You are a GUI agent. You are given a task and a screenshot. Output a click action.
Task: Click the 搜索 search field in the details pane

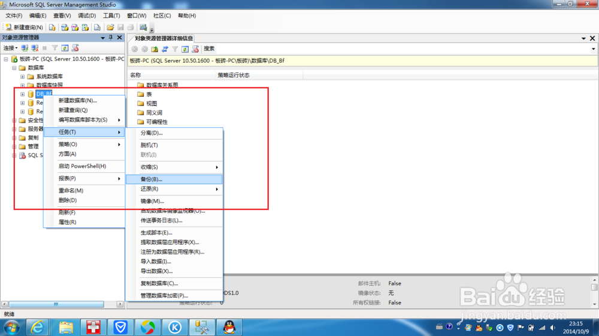(x=401, y=49)
